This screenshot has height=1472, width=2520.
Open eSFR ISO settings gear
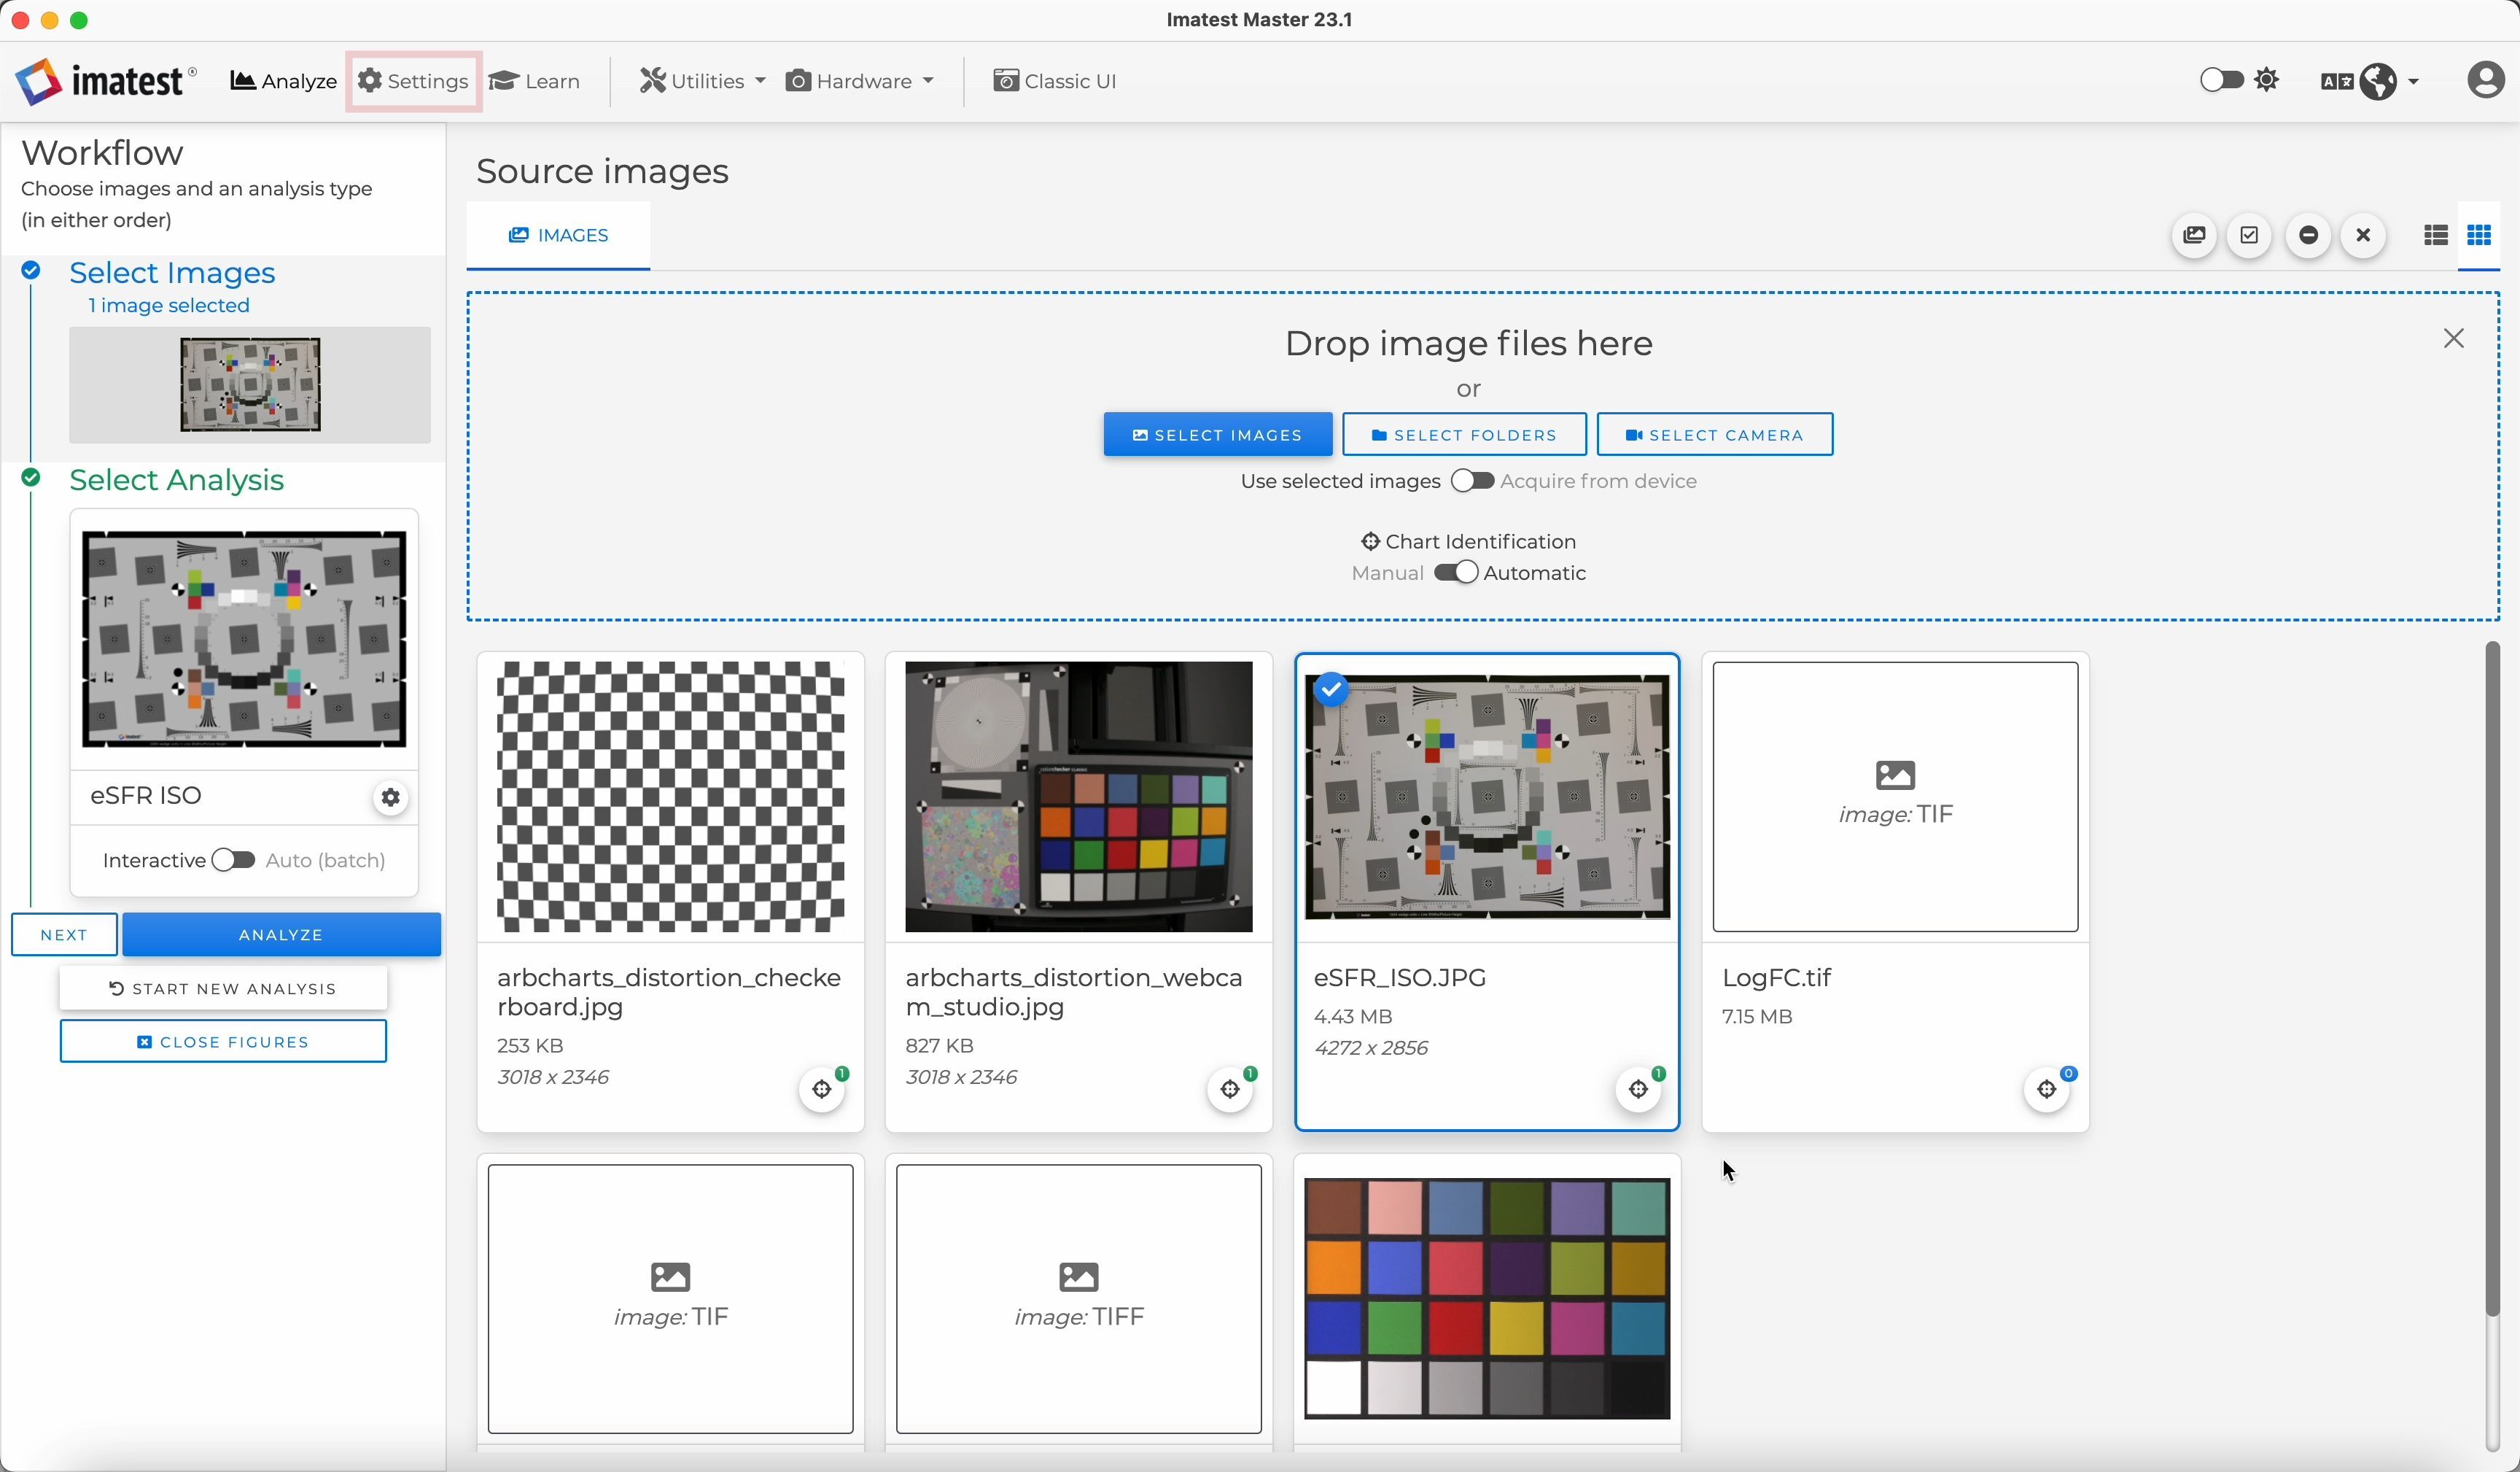coord(391,797)
